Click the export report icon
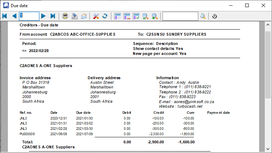Image resolution: width=272 pixels, height=153 pixels. 74,16
